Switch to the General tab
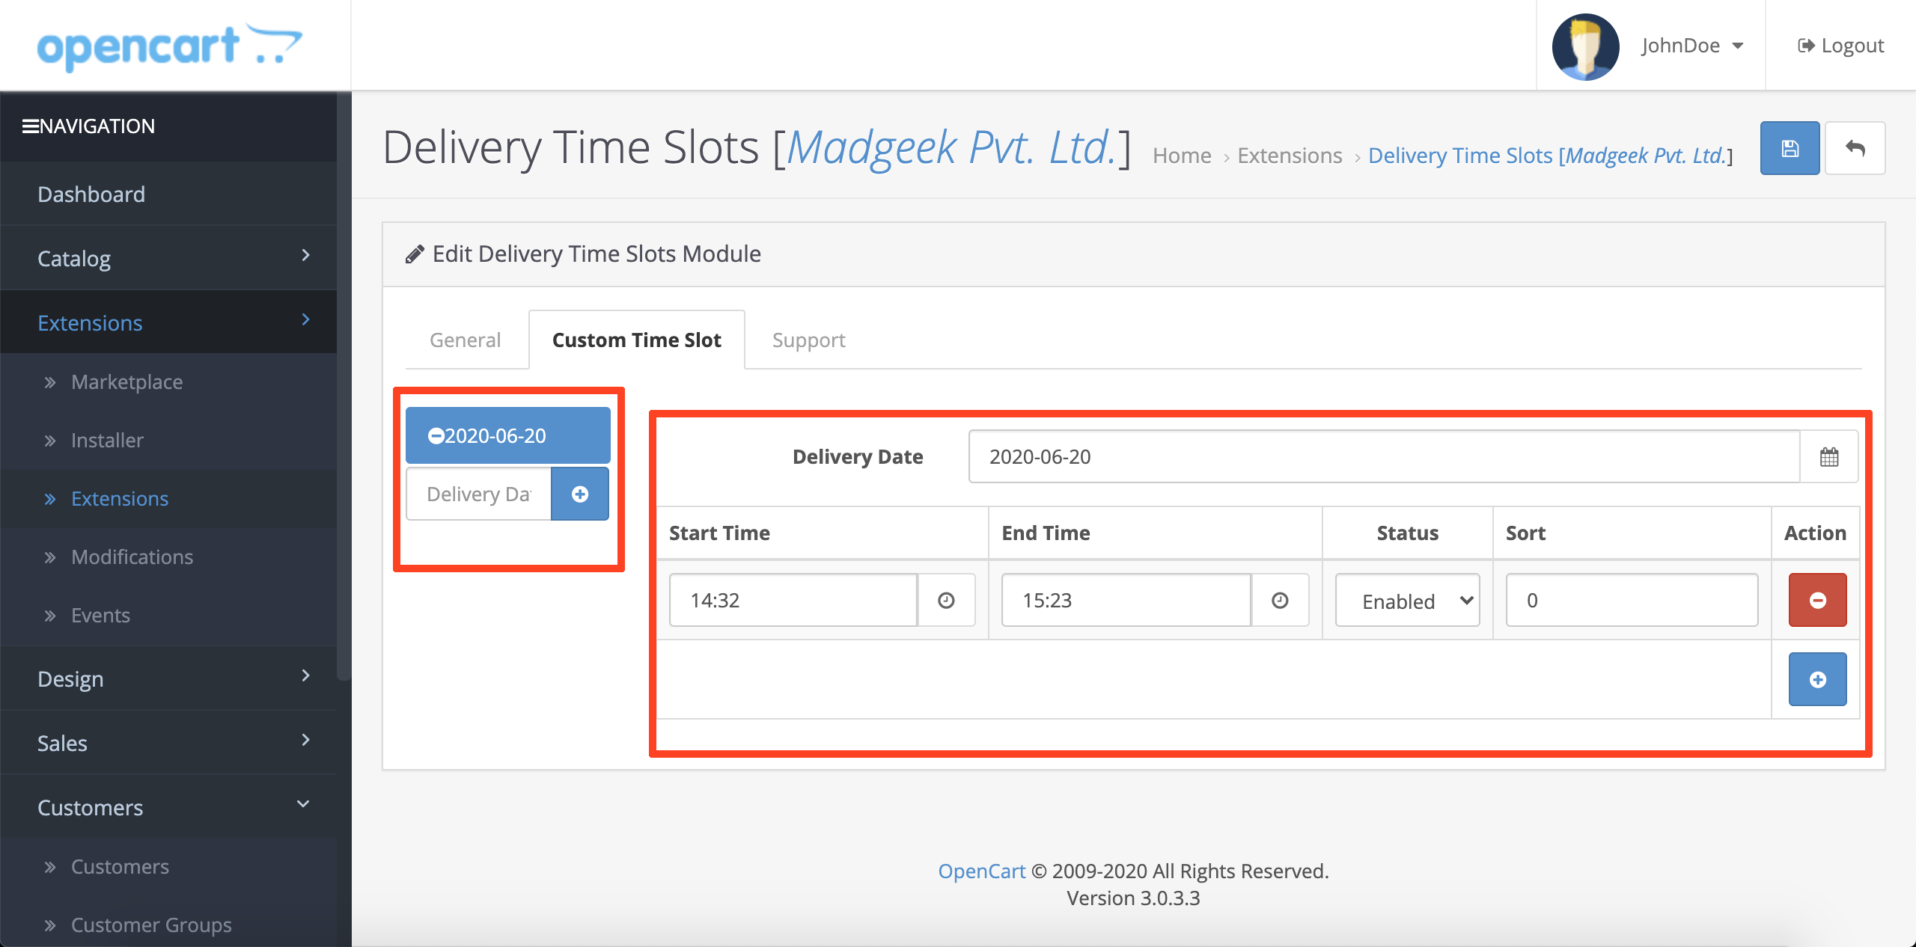The height and width of the screenshot is (947, 1916). pyautogui.click(x=465, y=340)
